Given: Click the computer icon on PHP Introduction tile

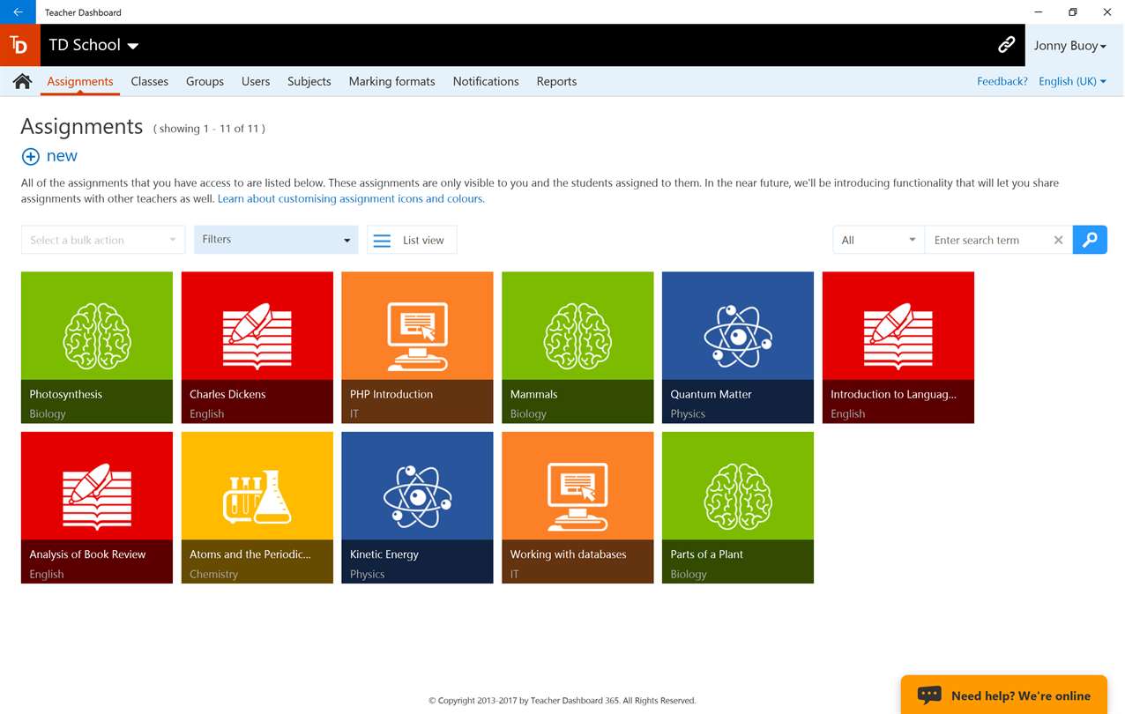Looking at the screenshot, I should [x=418, y=336].
